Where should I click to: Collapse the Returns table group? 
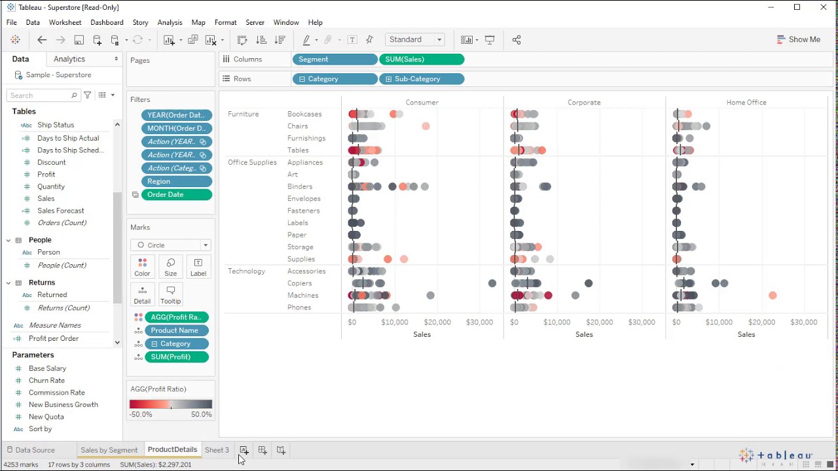click(x=9, y=283)
